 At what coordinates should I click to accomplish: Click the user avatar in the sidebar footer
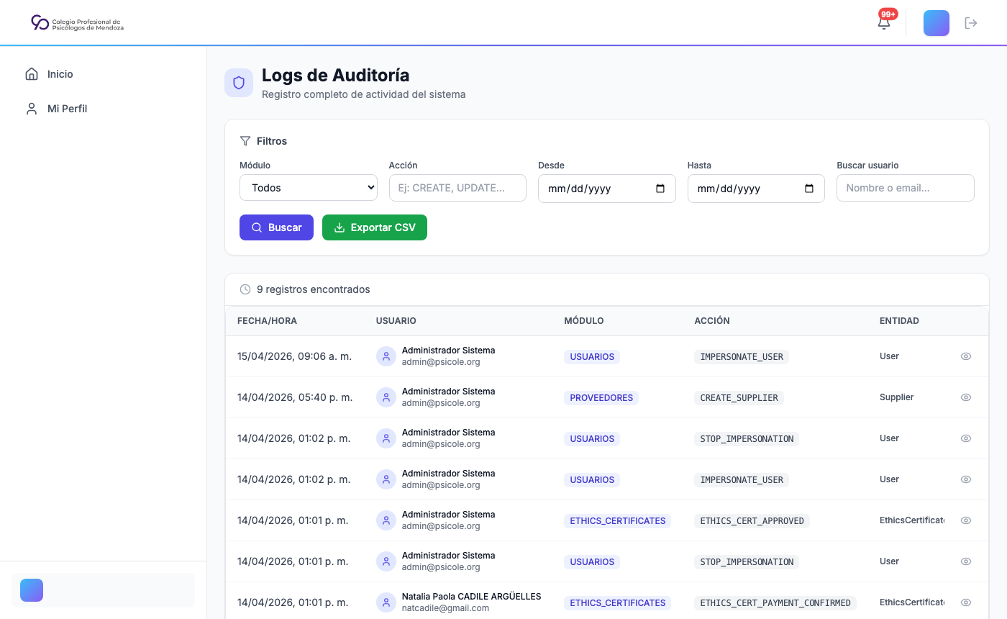tap(32, 590)
